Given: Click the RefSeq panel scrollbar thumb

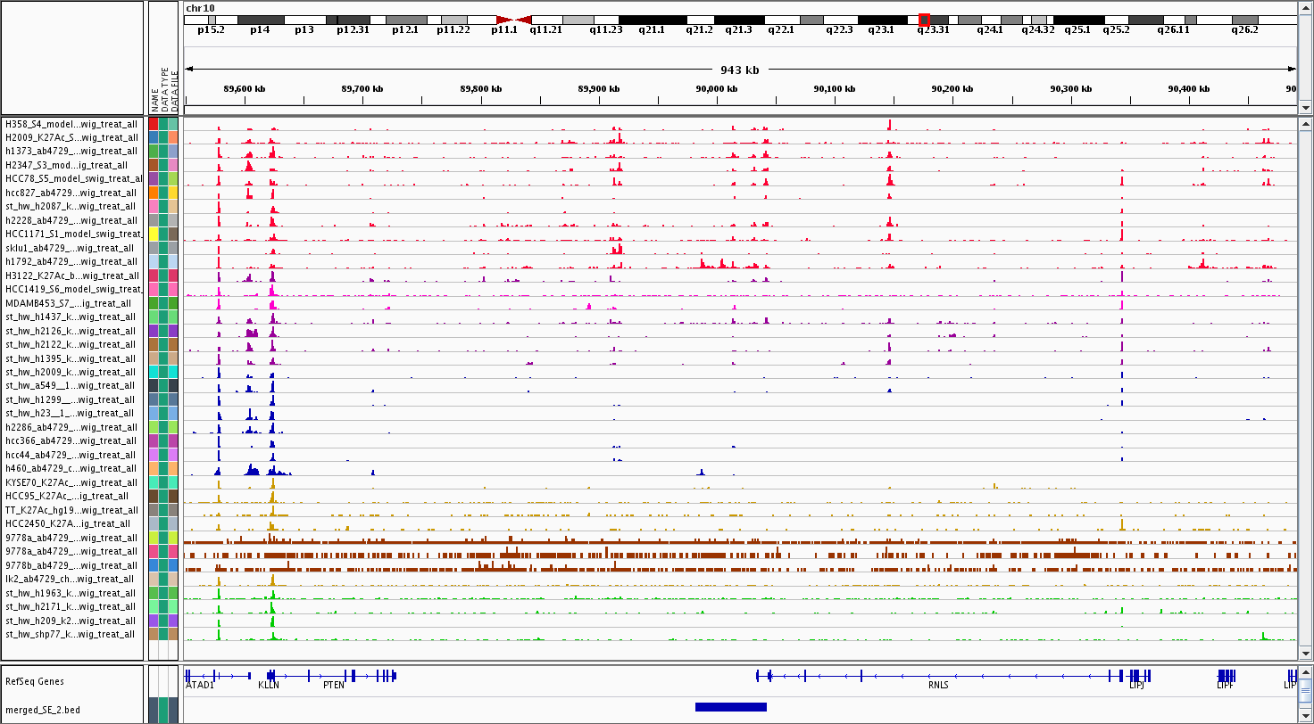Looking at the screenshot, I should pos(1305,689).
